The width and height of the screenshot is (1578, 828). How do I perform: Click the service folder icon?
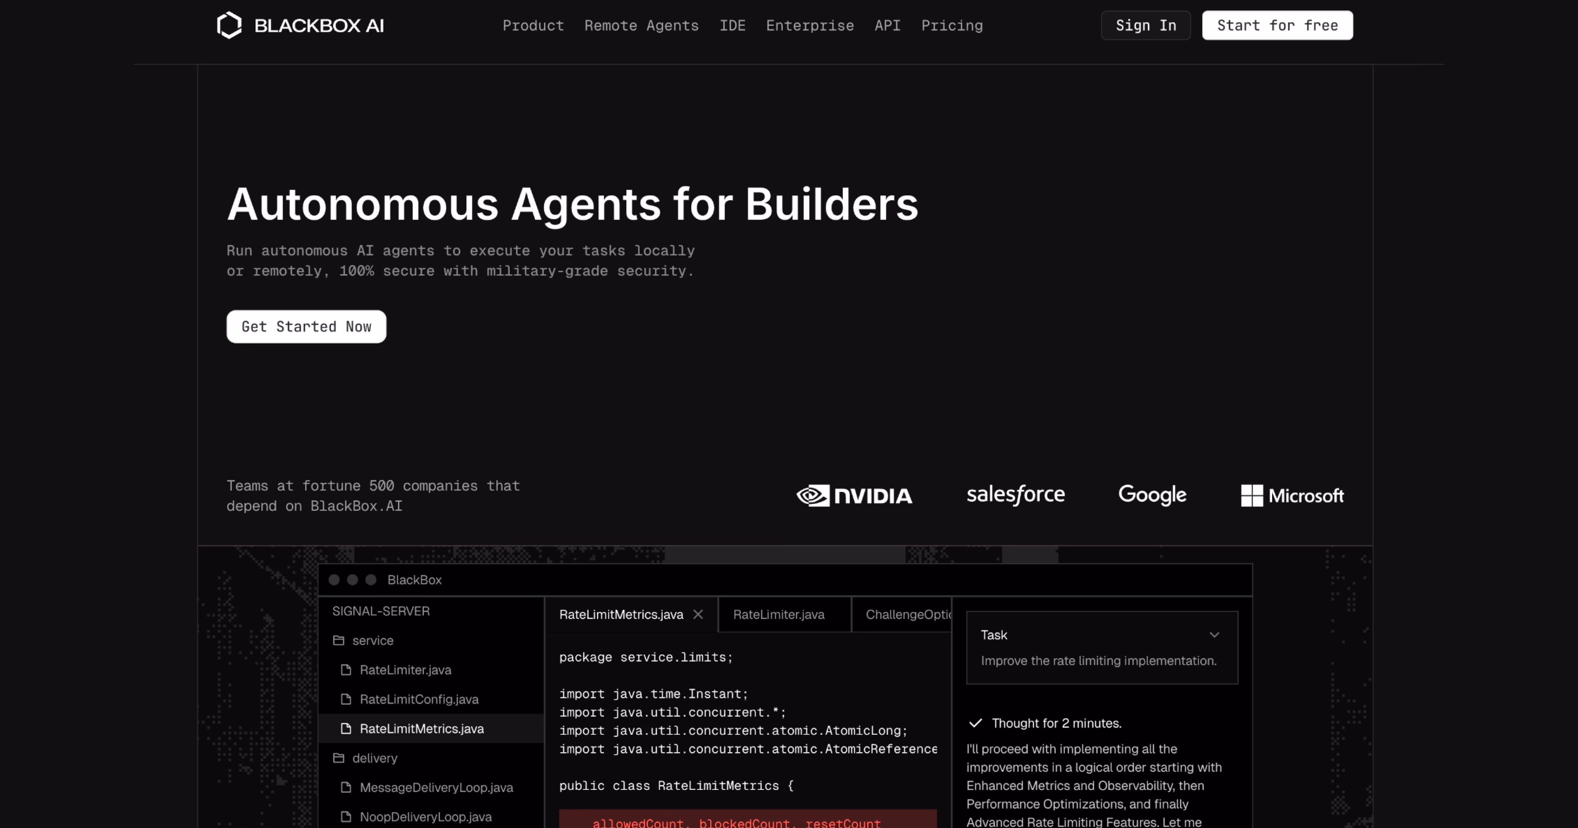338,640
